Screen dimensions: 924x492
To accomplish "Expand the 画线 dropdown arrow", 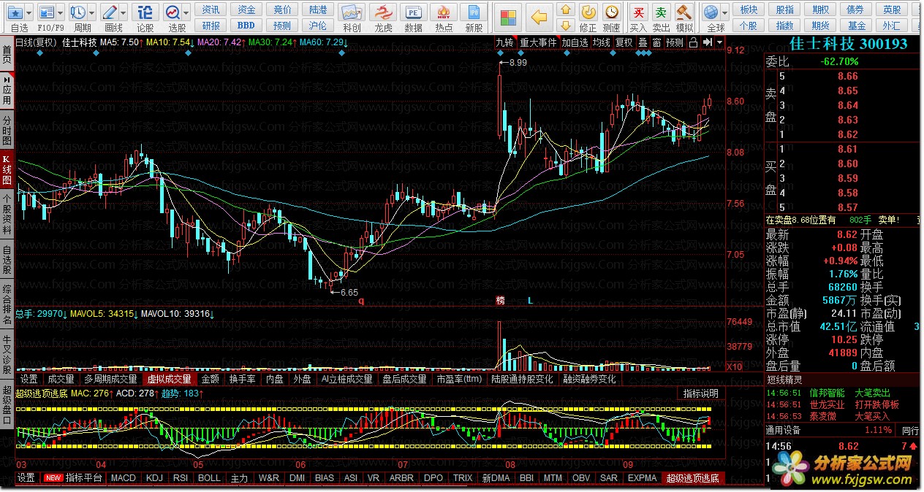I will tap(124, 12).
